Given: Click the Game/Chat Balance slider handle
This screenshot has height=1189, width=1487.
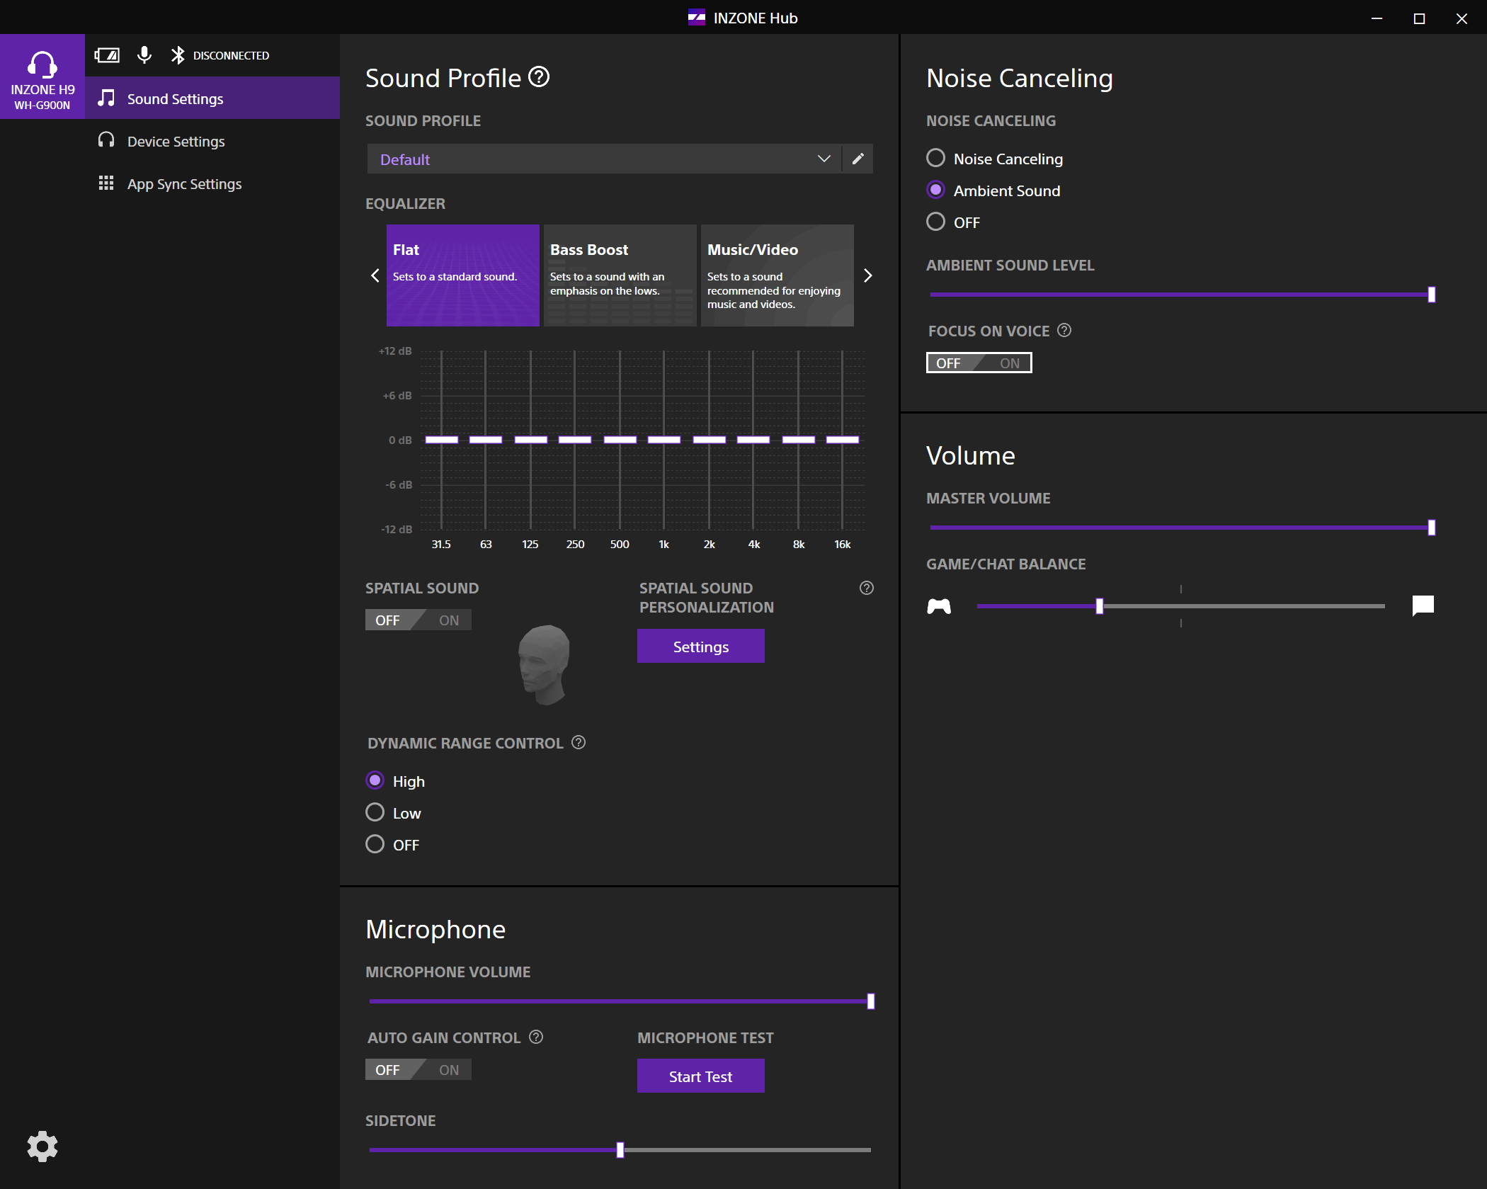Looking at the screenshot, I should (1099, 605).
